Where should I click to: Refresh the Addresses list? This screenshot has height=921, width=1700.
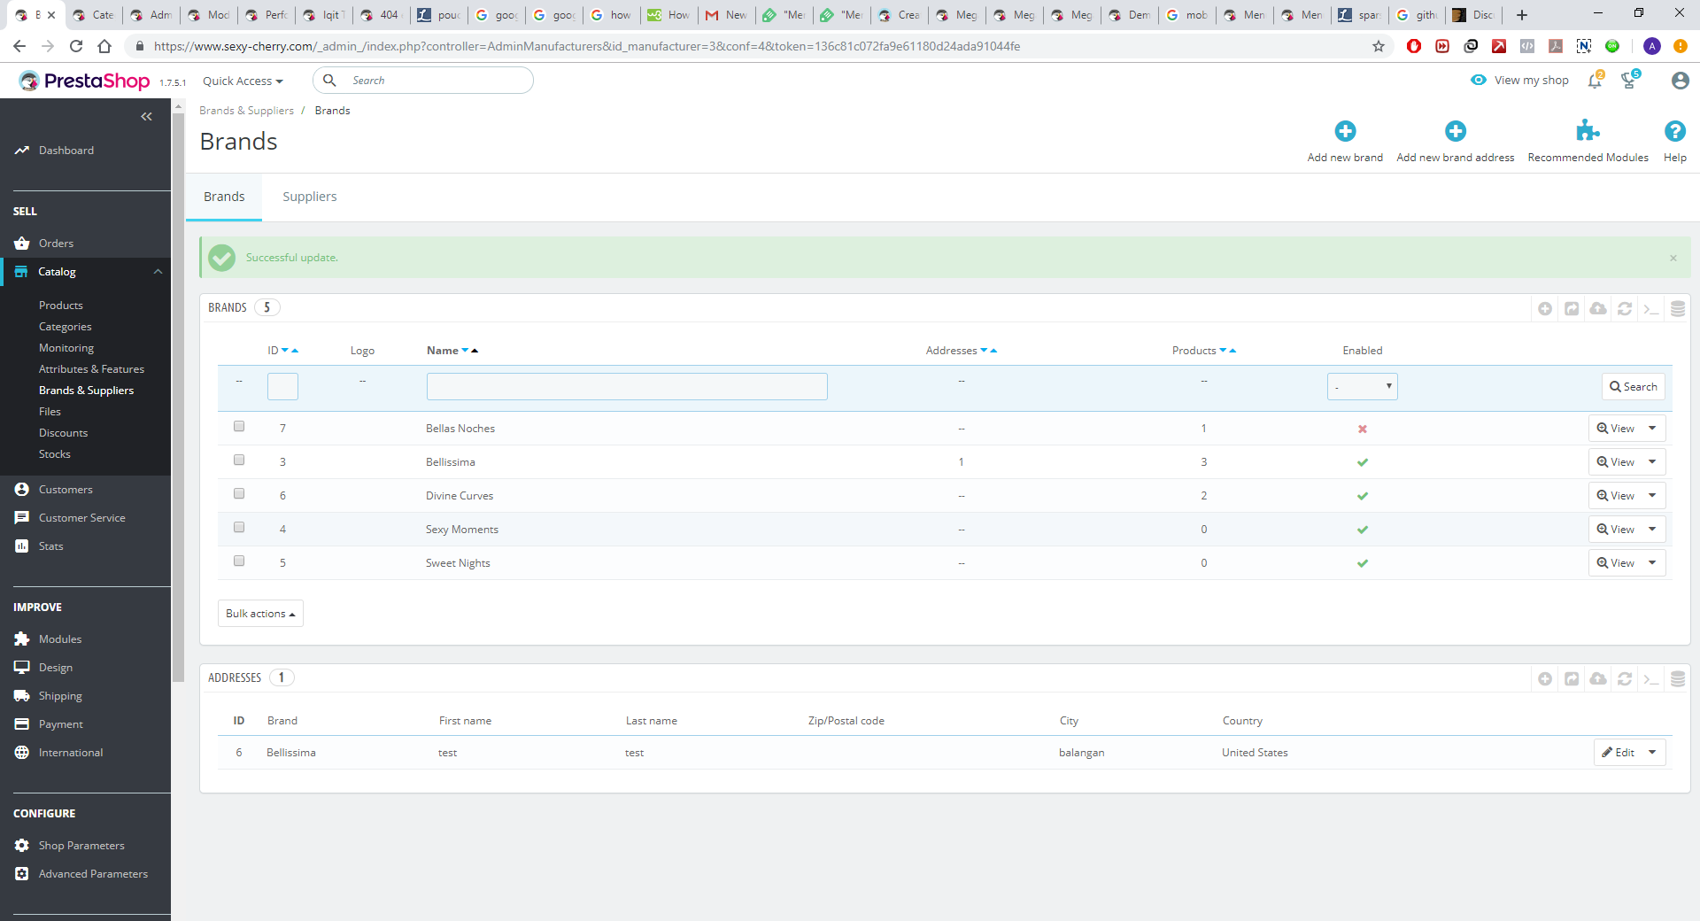[1625, 678]
